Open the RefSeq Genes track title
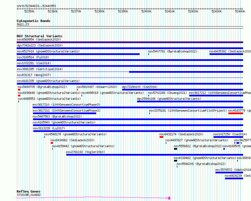 tap(28, 191)
